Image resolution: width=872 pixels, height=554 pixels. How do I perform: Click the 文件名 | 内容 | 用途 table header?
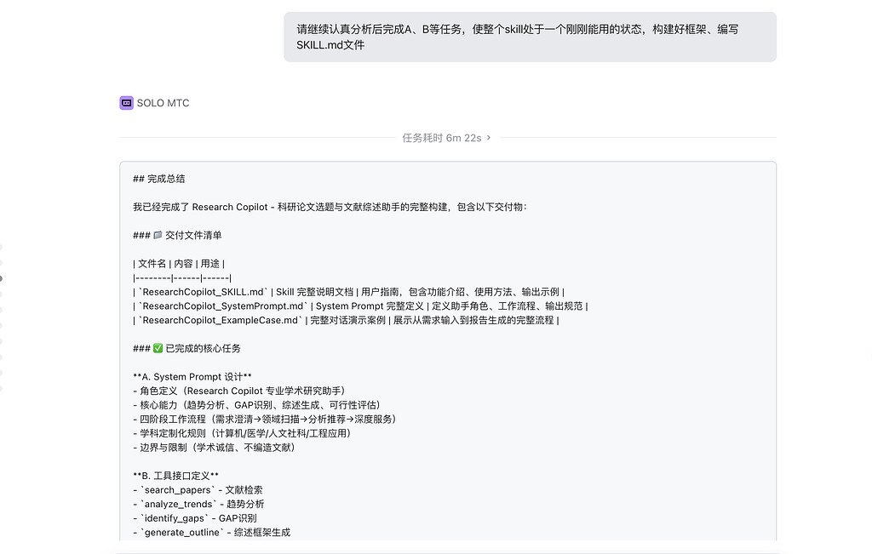(179, 264)
